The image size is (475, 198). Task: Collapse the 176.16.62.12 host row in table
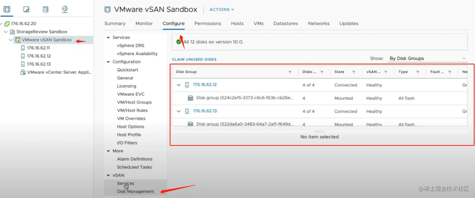pos(179,85)
